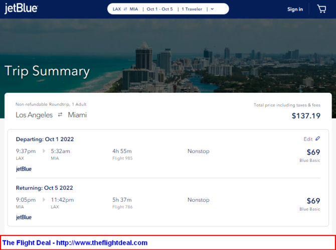
Task: Click Nonstop label on departing flight
Action: click(x=199, y=151)
